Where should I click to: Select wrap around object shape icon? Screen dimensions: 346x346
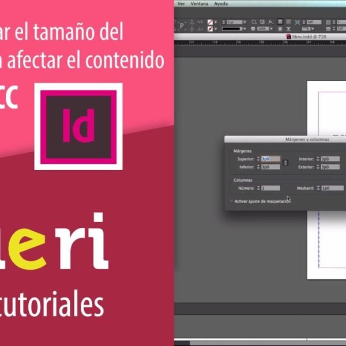[280, 29]
